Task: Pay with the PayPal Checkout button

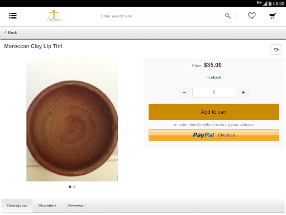Action: (214, 135)
